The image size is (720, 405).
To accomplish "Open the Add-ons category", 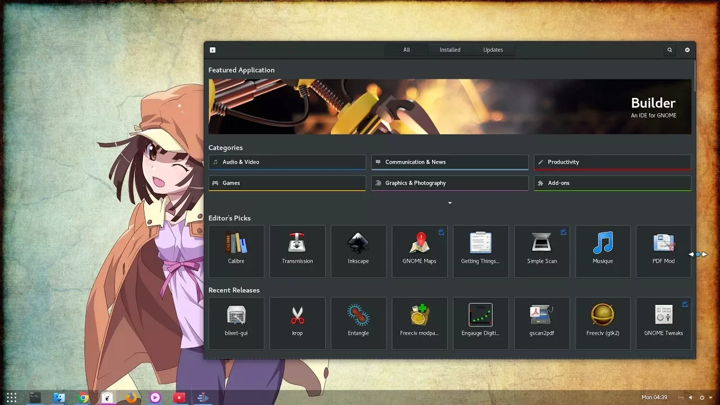I will [x=613, y=183].
